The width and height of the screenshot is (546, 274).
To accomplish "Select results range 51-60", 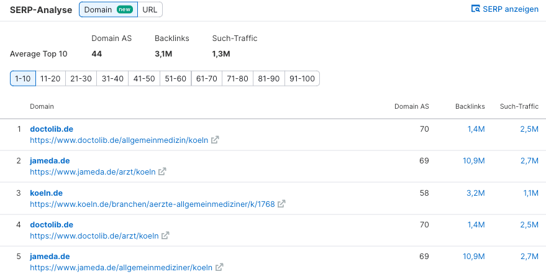I will pos(176,78).
